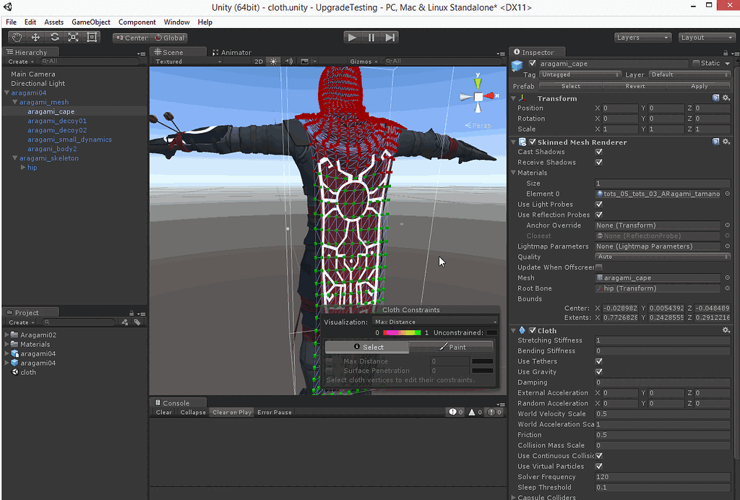740x500 pixels.
Task: Click the Stretching Stiffness value field
Action: [x=661, y=340]
